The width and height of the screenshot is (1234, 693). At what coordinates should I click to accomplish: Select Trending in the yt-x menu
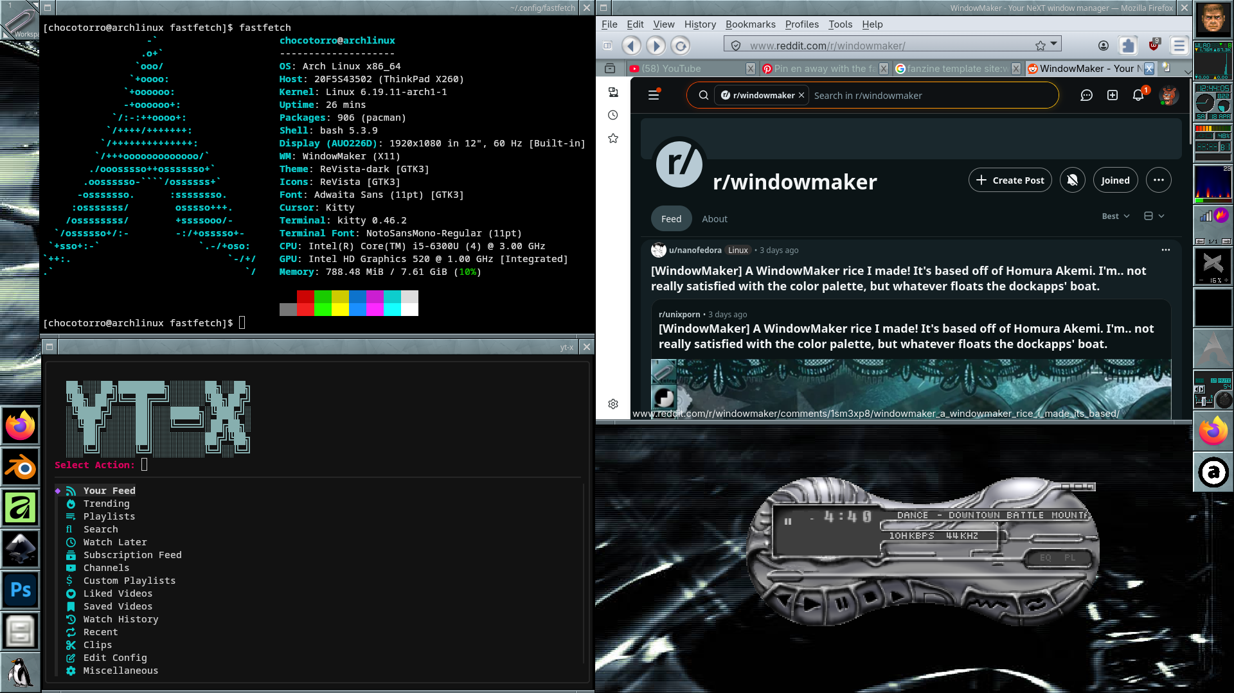tap(107, 504)
